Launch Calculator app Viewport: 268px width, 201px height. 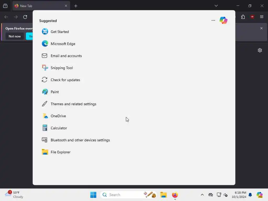[54, 128]
